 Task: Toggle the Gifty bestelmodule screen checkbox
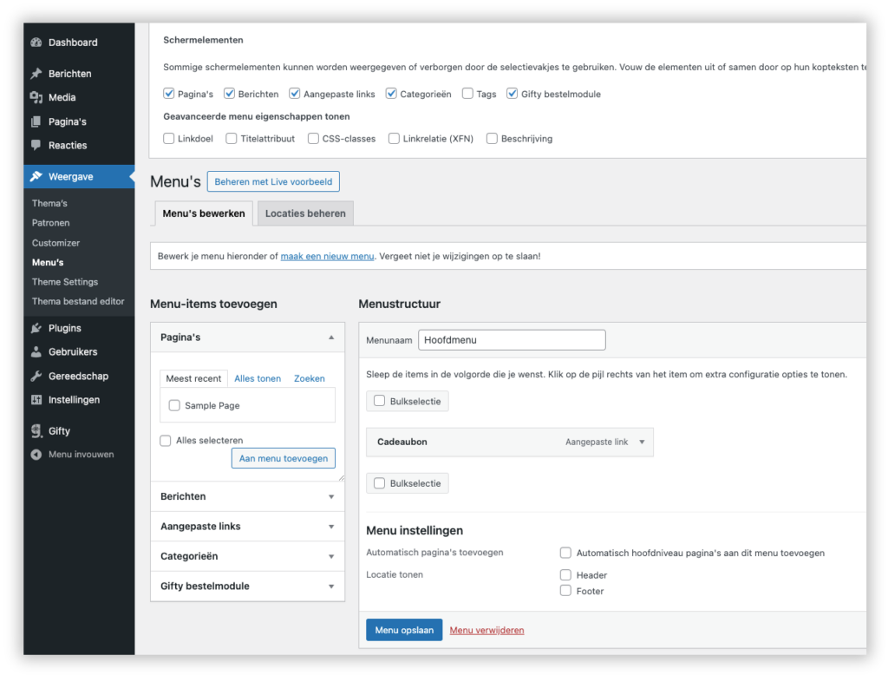click(513, 94)
